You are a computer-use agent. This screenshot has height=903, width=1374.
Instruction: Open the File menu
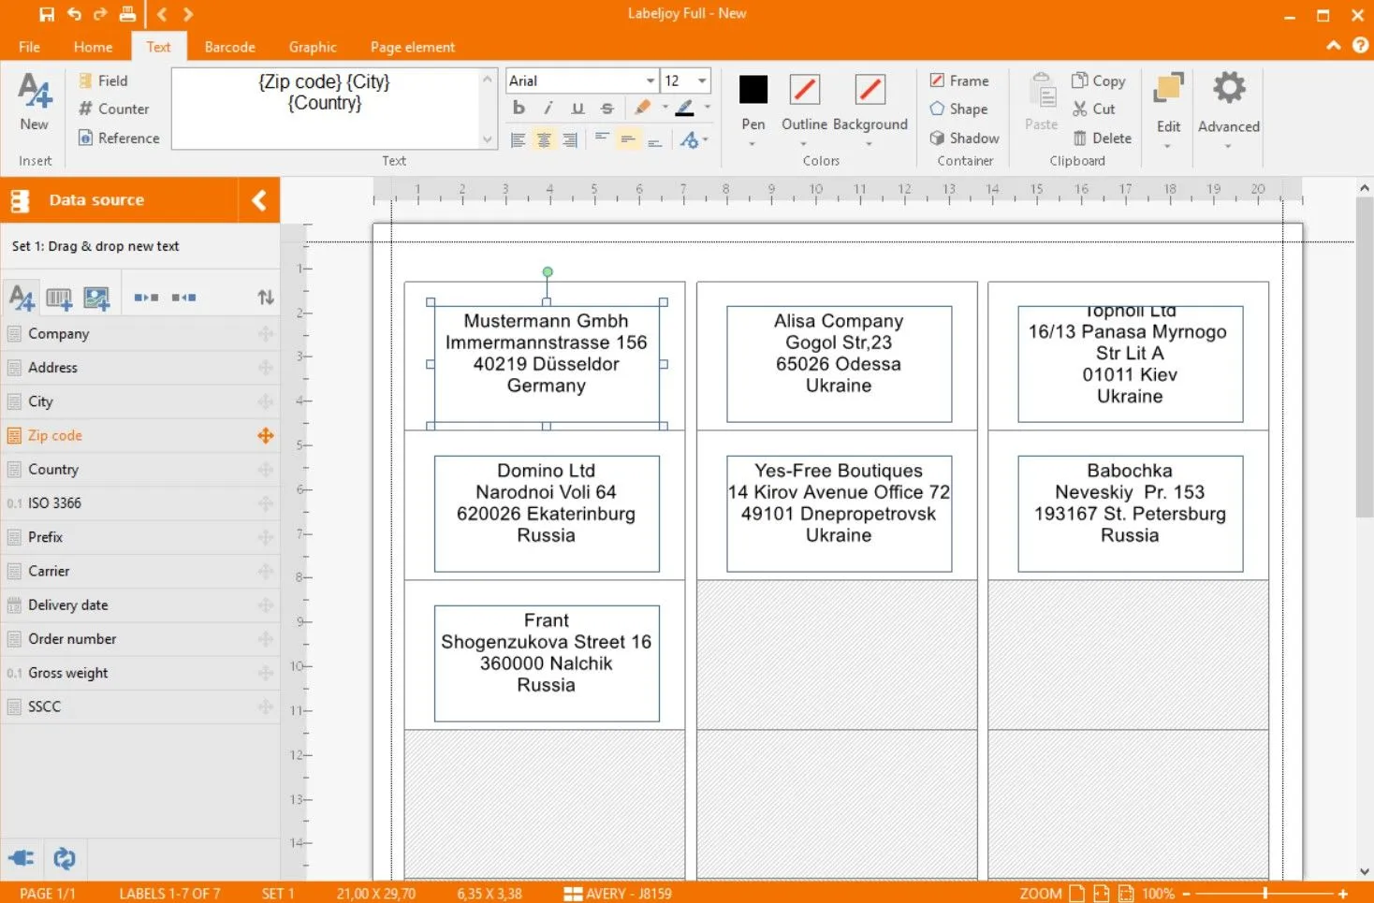click(29, 47)
